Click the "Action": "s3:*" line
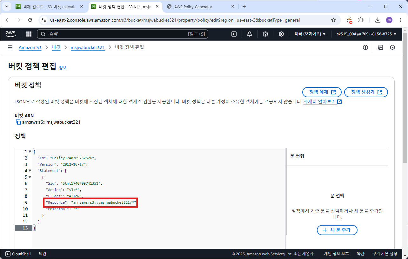 (x=64, y=190)
